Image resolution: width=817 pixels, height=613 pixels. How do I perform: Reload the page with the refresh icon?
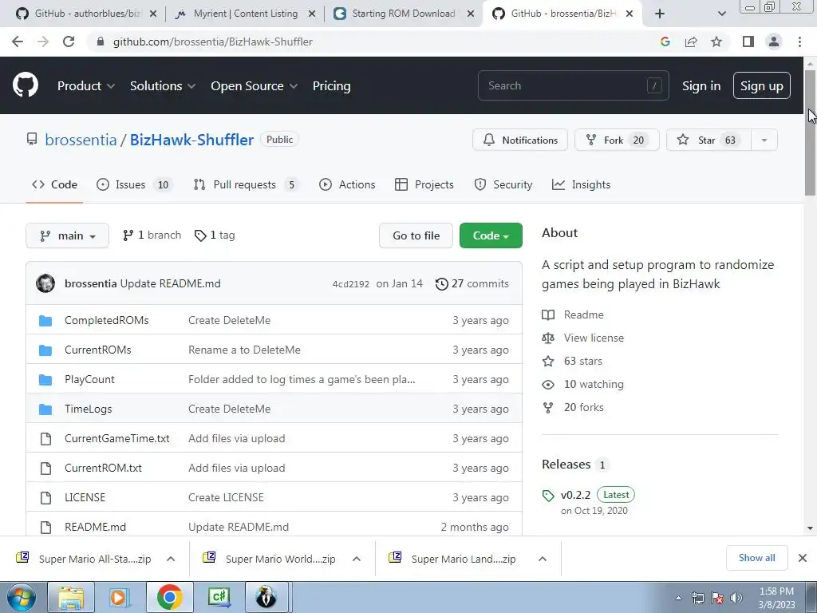(x=69, y=42)
